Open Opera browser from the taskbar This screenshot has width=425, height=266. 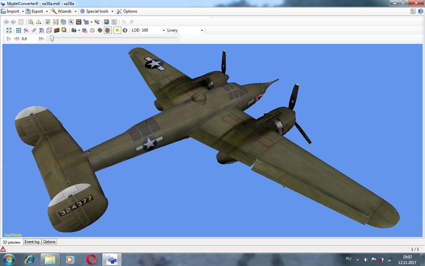91,259
